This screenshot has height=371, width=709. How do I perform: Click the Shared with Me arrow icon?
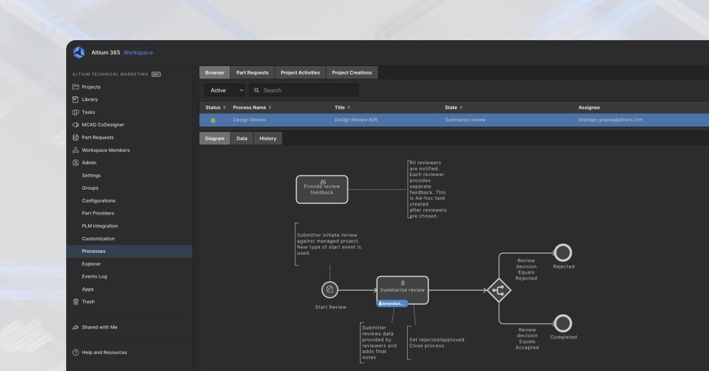(76, 327)
